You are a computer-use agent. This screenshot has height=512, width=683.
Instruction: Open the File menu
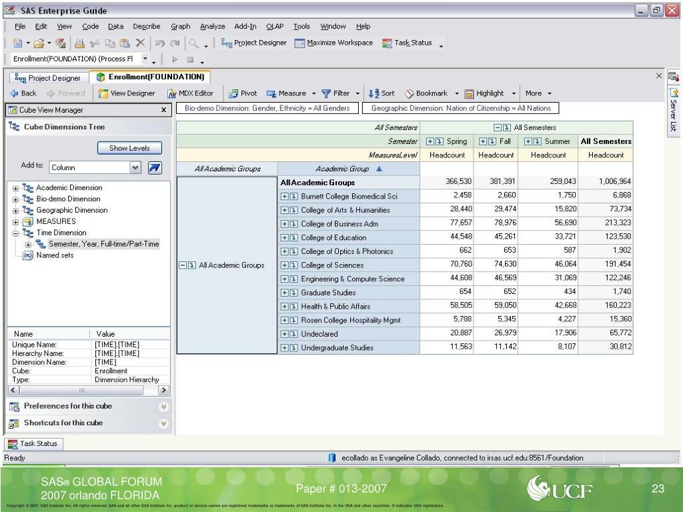pyautogui.click(x=20, y=27)
